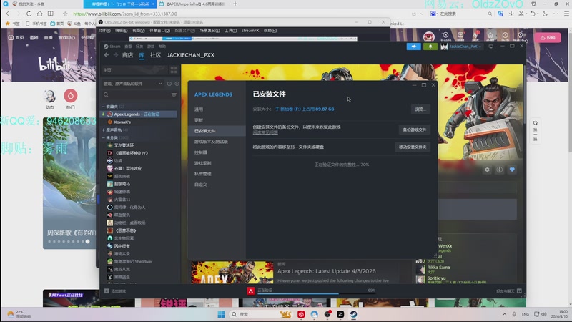Click refresh icon on bilibili right edge
The image size is (572, 322).
pos(535,122)
